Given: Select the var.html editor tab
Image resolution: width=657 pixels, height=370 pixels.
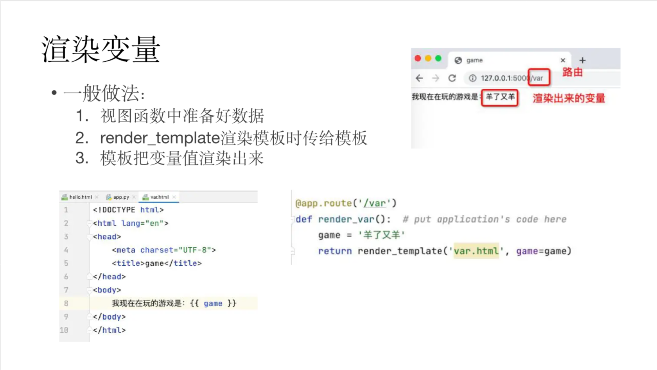Looking at the screenshot, I should pyautogui.click(x=159, y=197).
